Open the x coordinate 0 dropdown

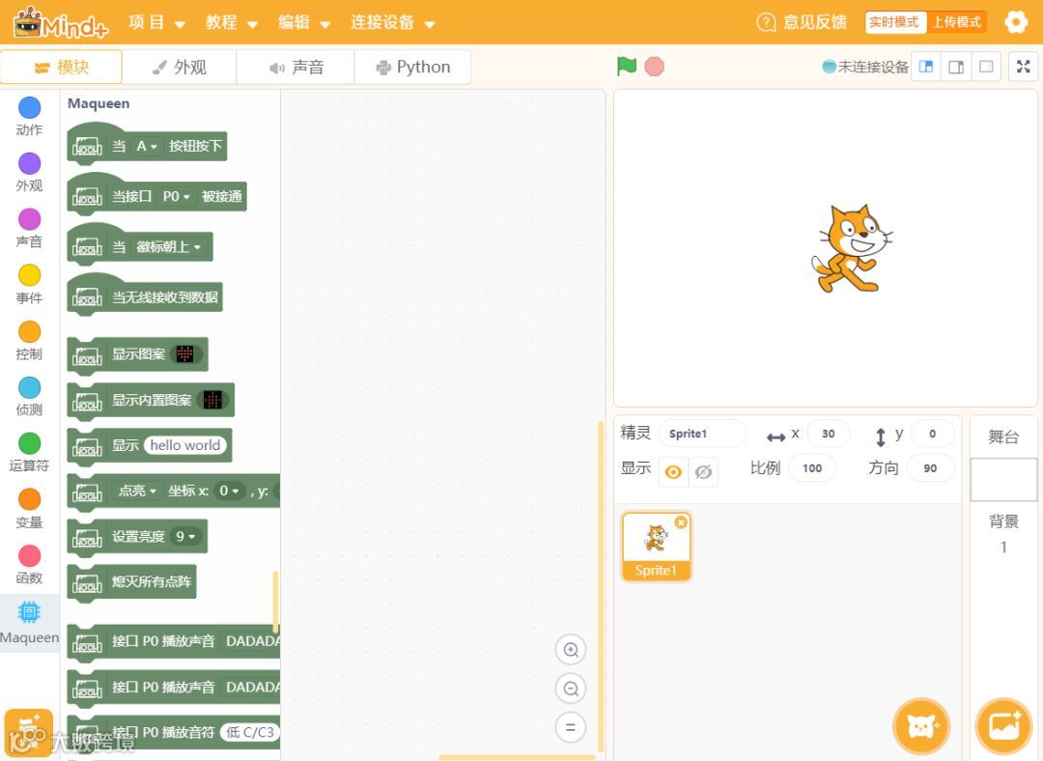click(x=229, y=491)
